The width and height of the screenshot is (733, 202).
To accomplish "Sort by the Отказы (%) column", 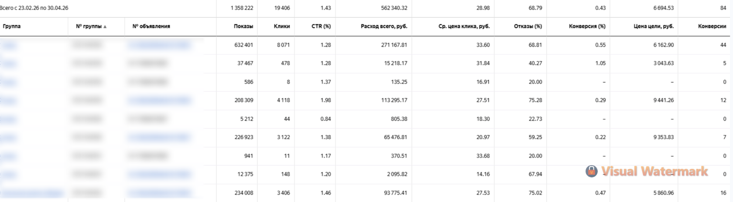I will [x=528, y=26].
